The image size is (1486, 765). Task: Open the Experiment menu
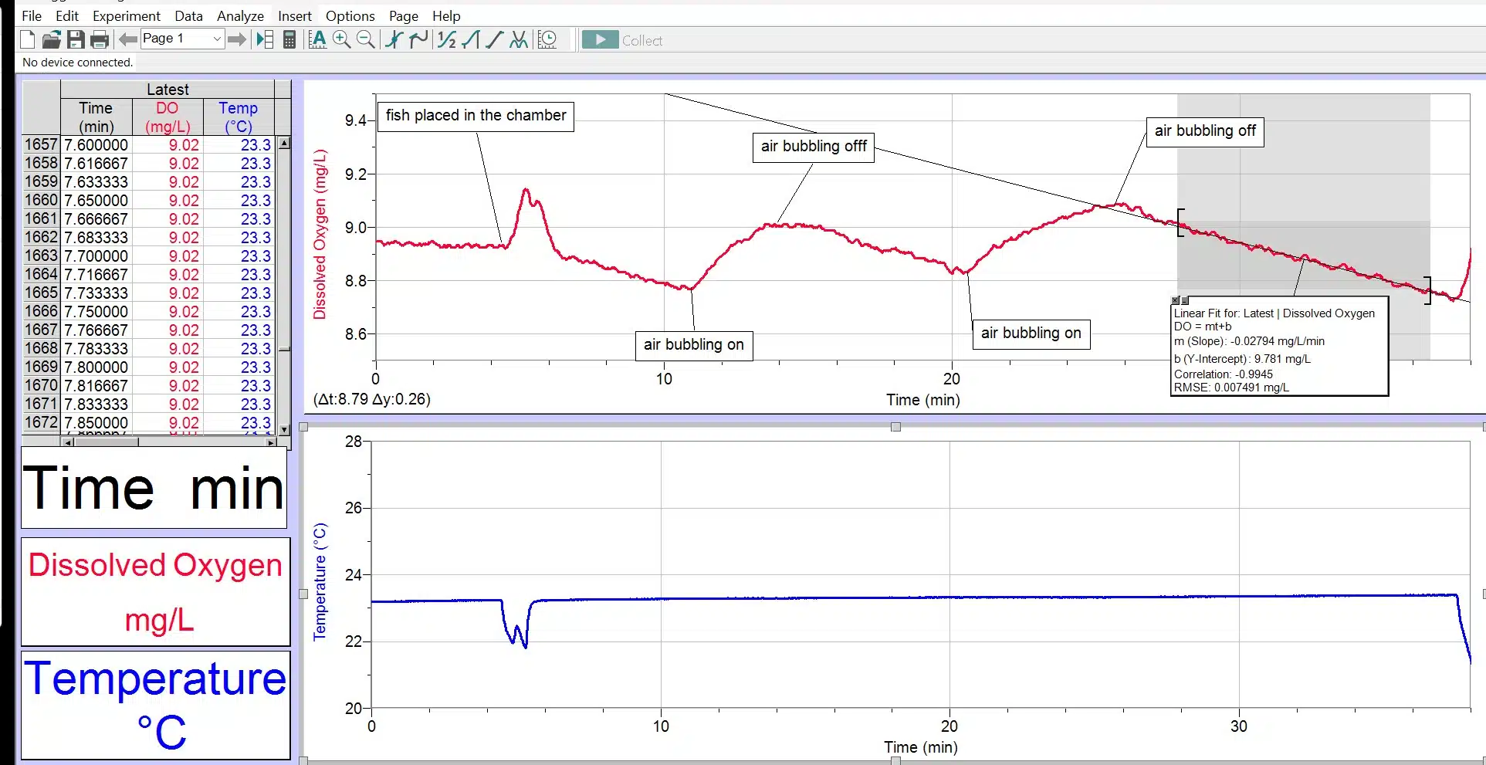point(127,15)
